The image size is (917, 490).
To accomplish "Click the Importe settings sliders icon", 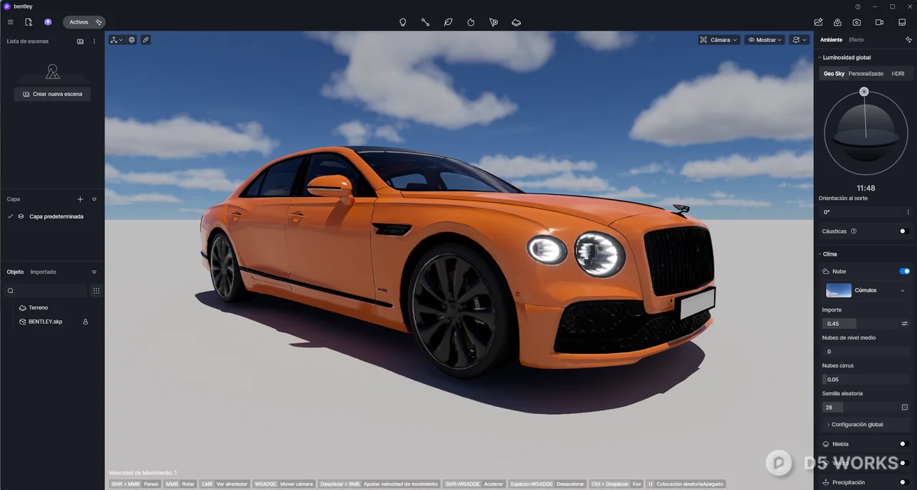I will 905,324.
